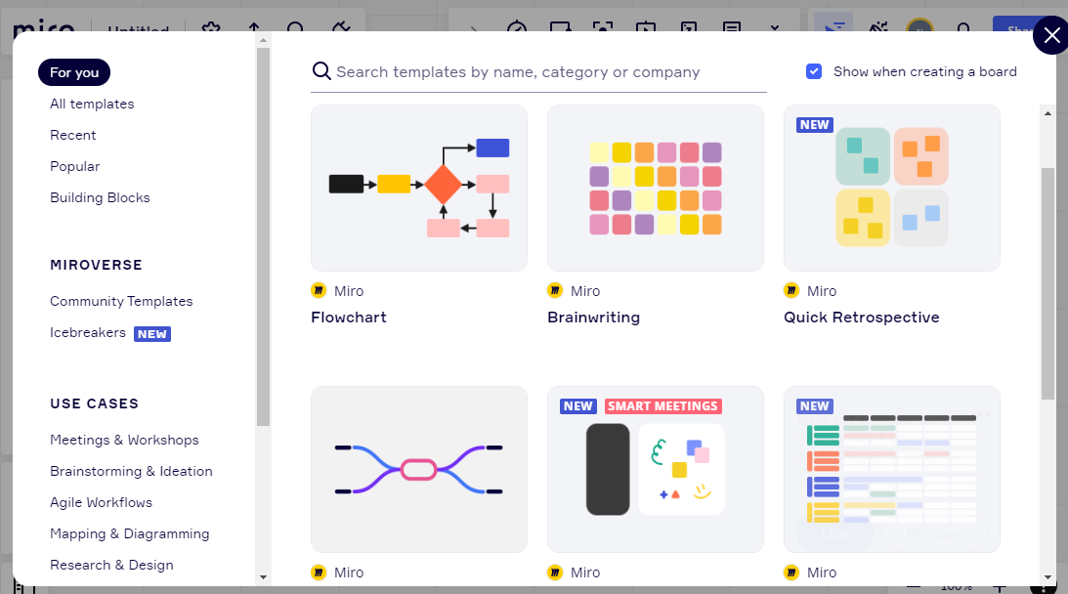Open the mind map template thumbnail
Image resolution: width=1068 pixels, height=594 pixels.
(x=419, y=469)
